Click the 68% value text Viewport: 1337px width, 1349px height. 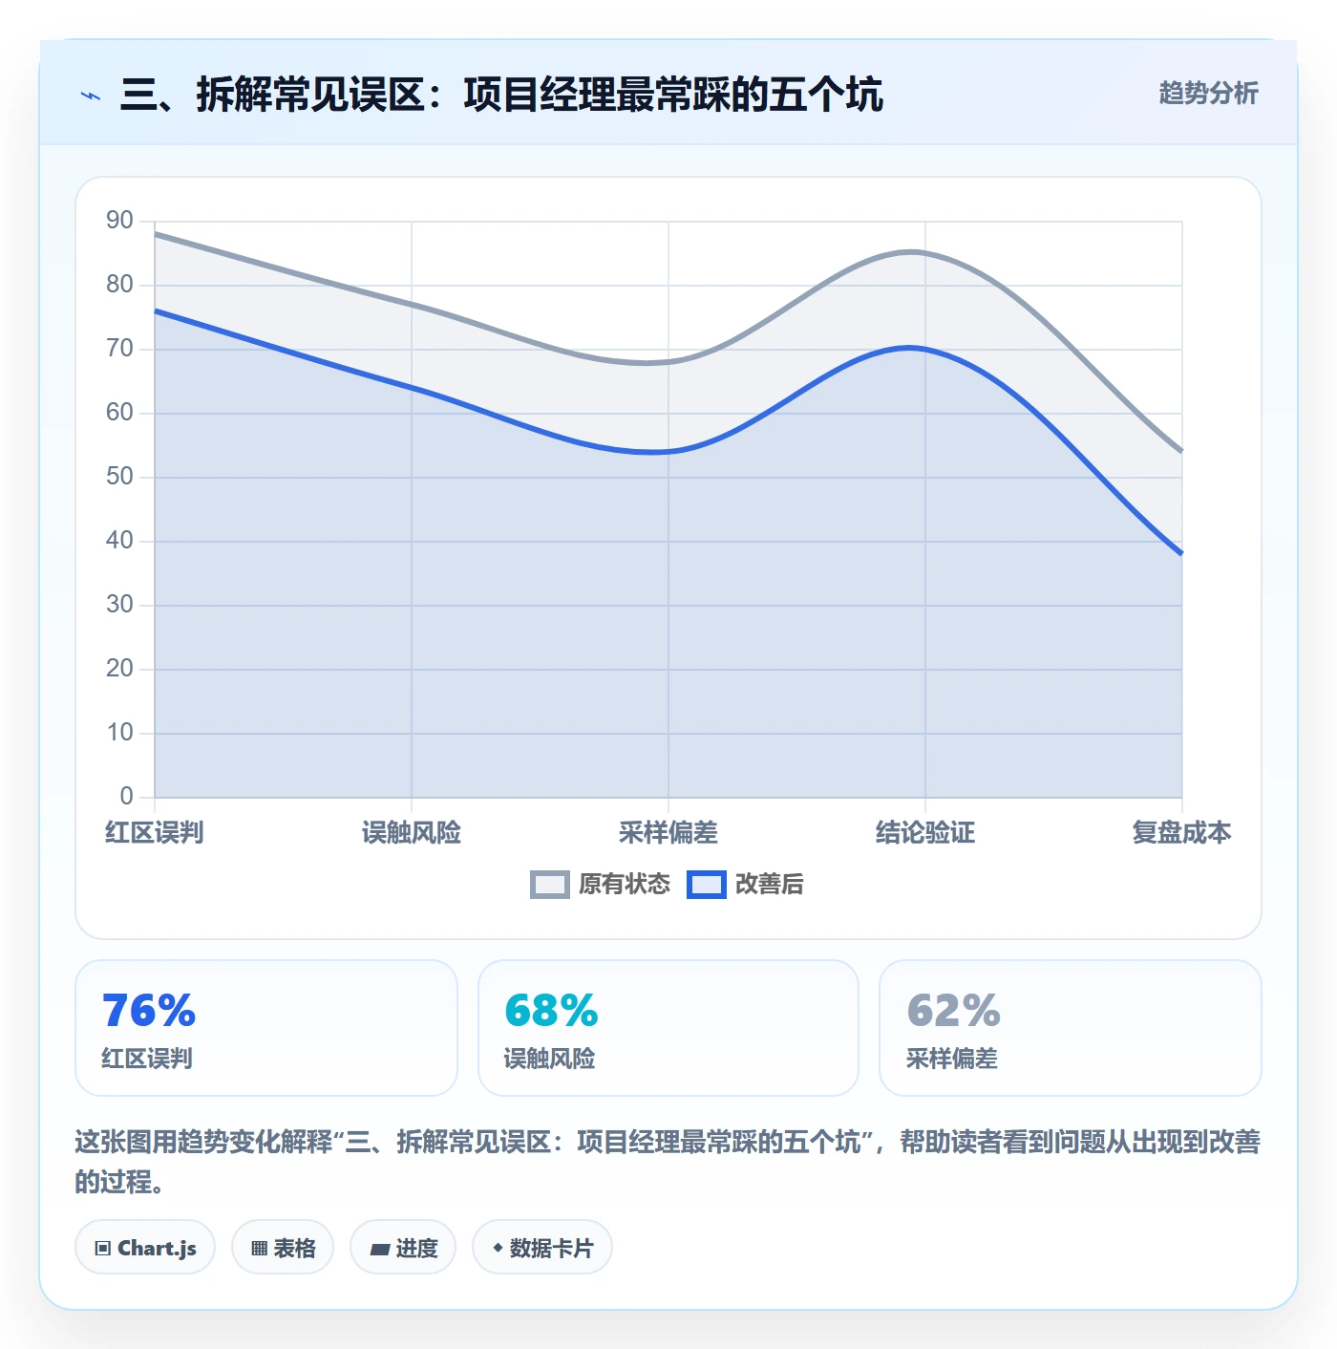[551, 1011]
